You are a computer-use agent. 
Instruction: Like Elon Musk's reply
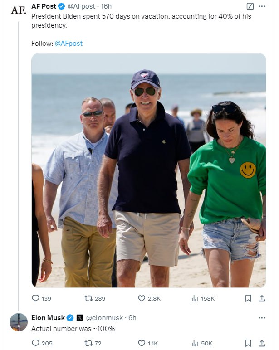click(x=141, y=343)
